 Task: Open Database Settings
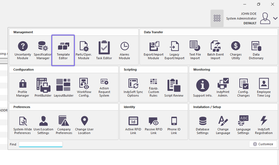click(x=203, y=125)
